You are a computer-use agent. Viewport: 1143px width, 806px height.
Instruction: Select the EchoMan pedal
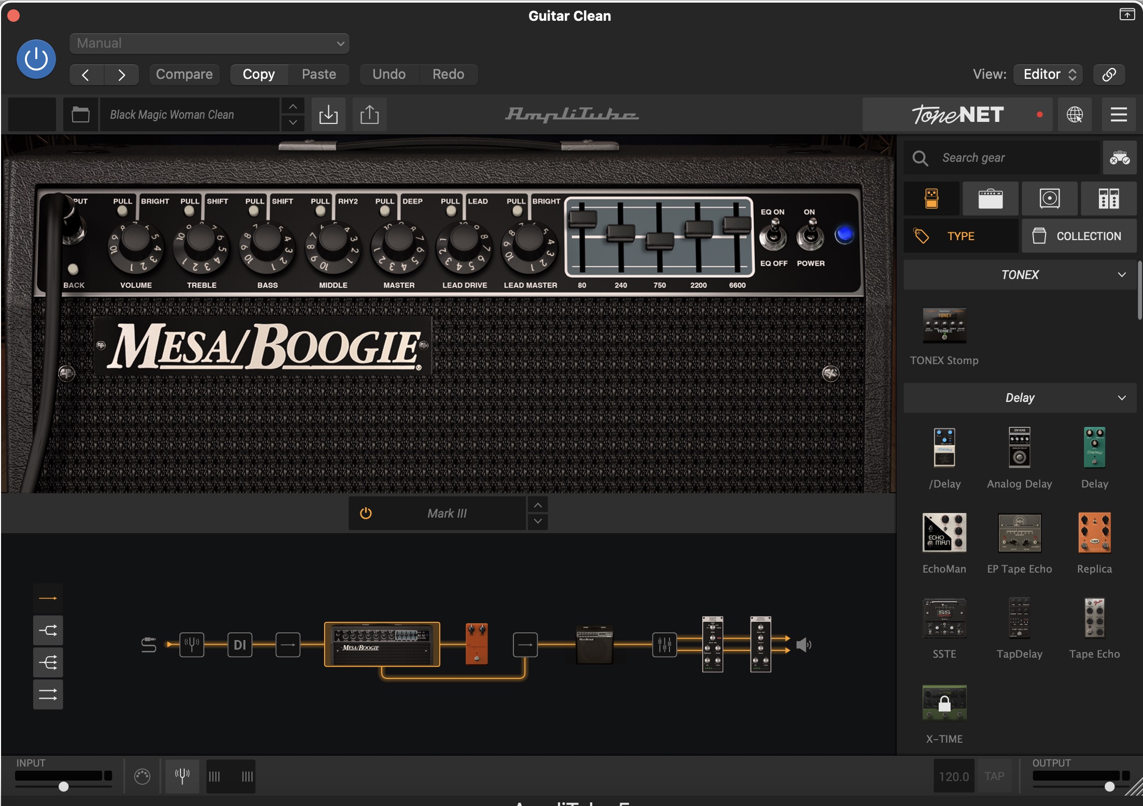pyautogui.click(x=944, y=533)
